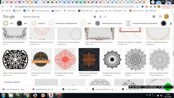
Task: Open the ТРЕК bookmark
Action: [x=27, y=11]
